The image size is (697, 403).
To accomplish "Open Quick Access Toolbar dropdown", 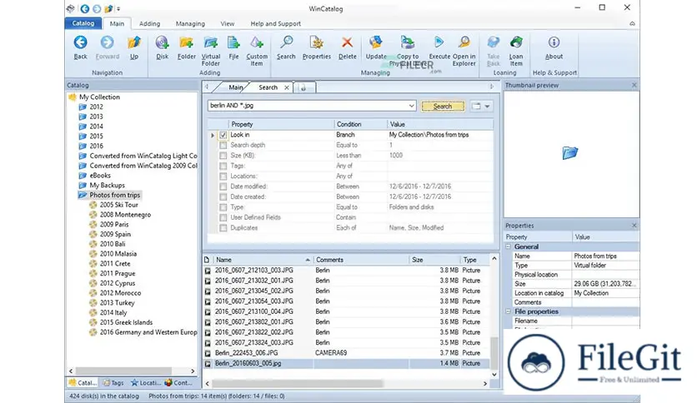I will click(118, 8).
